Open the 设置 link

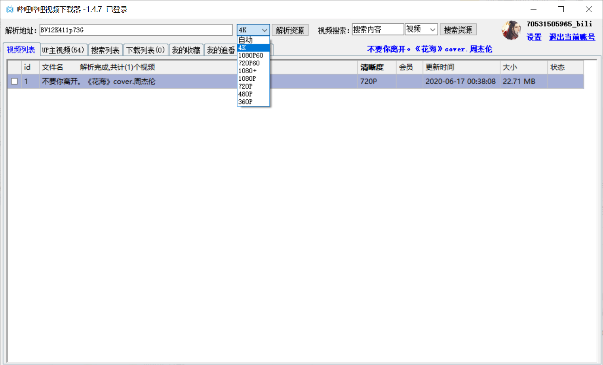click(534, 37)
